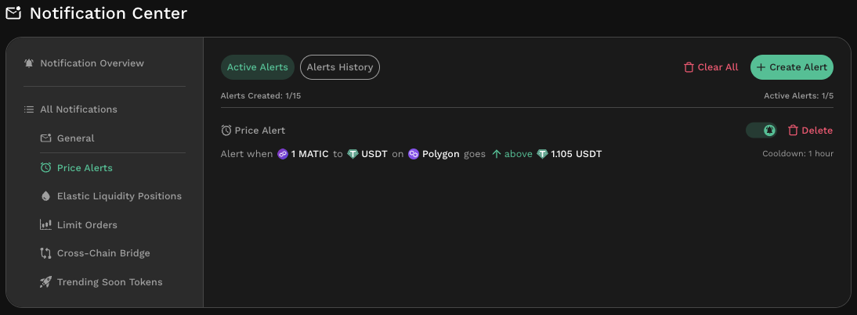Switch to the Alerts History tab
Image resolution: width=857 pixels, height=315 pixels.
tap(339, 67)
